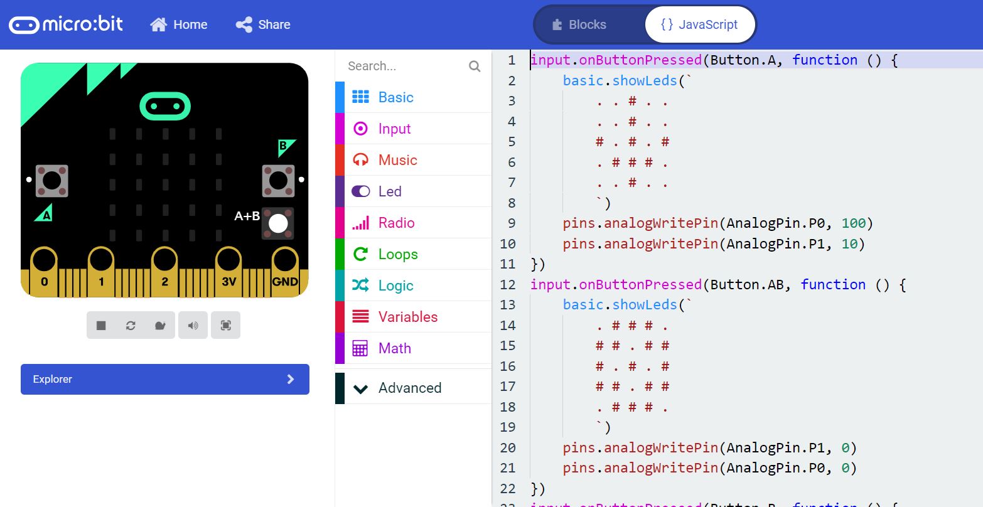Mute simulator sound
Image resolution: width=983 pixels, height=507 pixels.
(193, 325)
